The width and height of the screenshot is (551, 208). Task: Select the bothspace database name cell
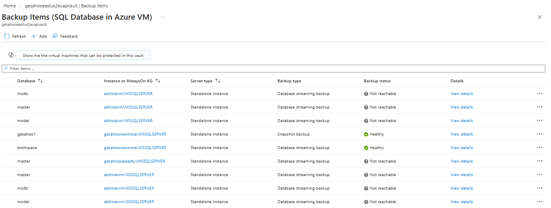click(27, 148)
